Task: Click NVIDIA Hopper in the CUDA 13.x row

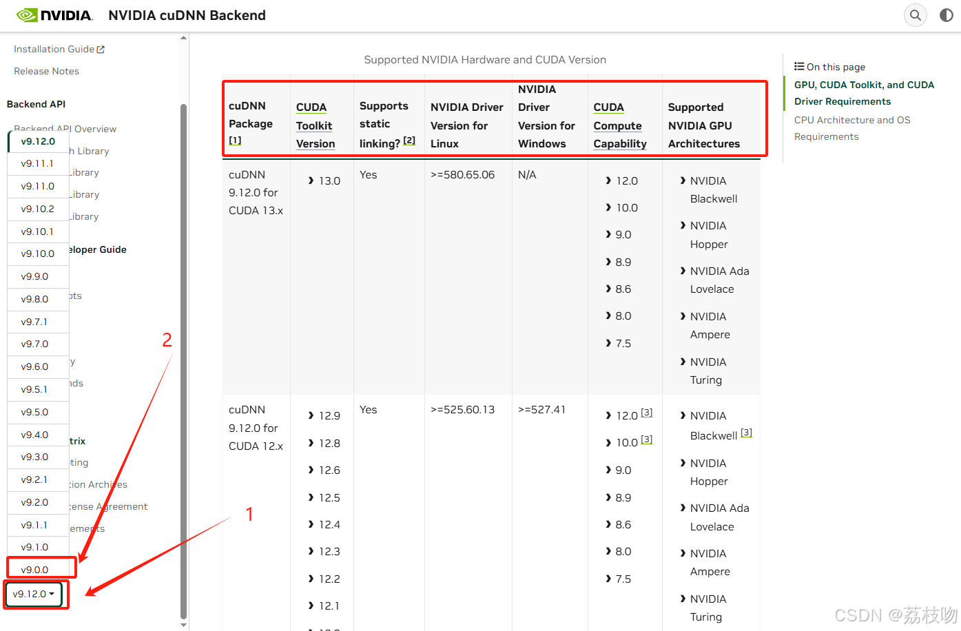Action: (x=709, y=235)
